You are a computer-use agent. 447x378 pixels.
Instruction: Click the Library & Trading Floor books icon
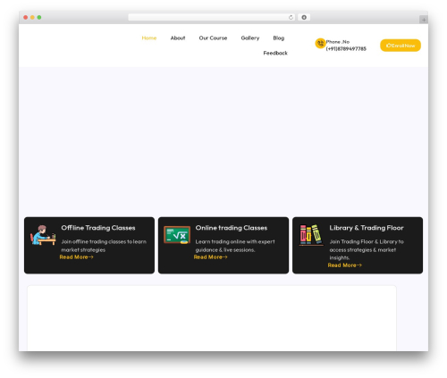pyautogui.click(x=311, y=235)
